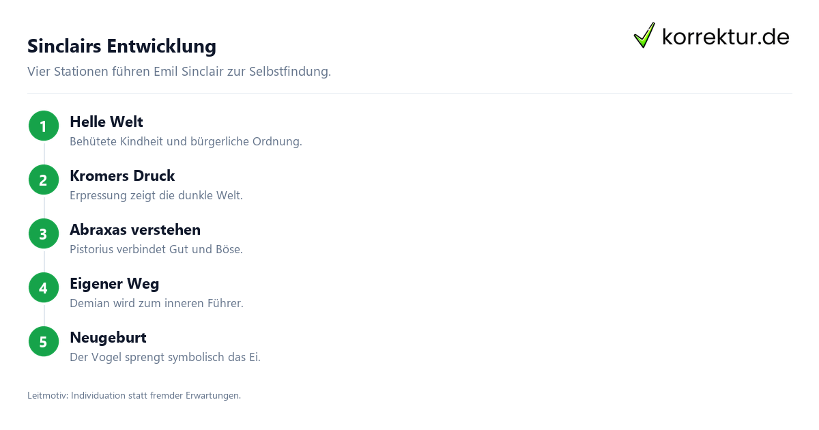This screenshot has height=430, width=819.
Task: Click the green step 5 circle
Action: (x=44, y=342)
